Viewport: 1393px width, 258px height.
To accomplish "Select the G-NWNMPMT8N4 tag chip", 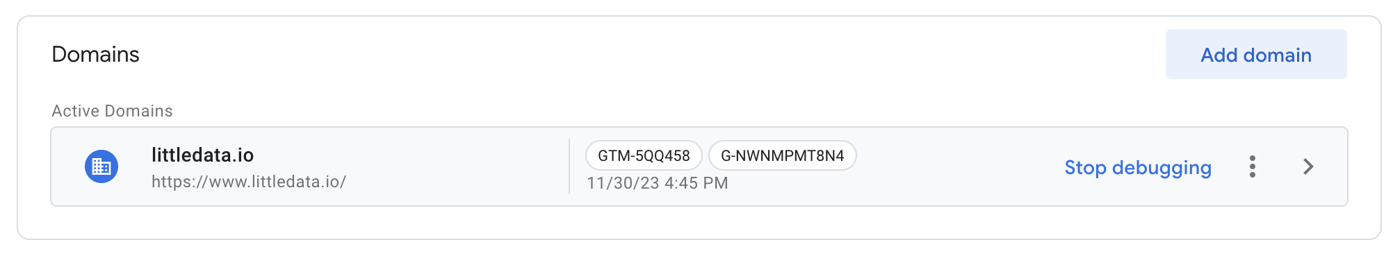I will pyautogui.click(x=782, y=155).
